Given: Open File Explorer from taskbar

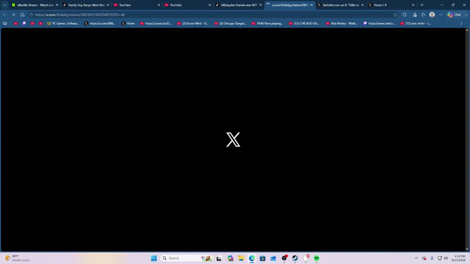Looking at the screenshot, I should click(x=241, y=258).
